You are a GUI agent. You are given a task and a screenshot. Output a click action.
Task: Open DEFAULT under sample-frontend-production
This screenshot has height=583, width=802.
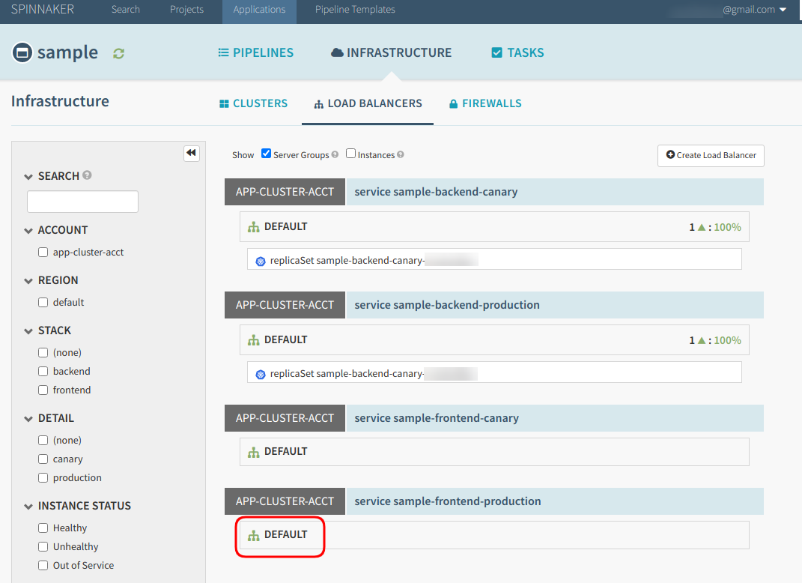click(x=280, y=534)
